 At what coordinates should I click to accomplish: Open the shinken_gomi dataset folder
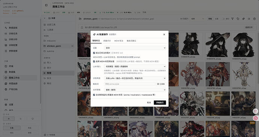(59, 46)
